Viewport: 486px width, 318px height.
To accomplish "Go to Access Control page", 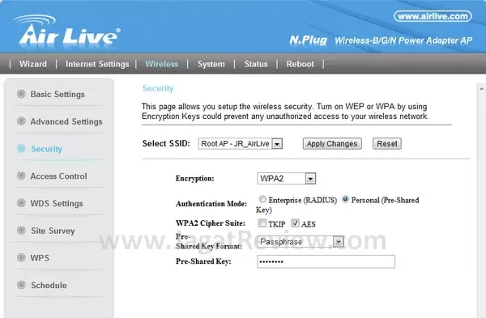I will point(58,176).
